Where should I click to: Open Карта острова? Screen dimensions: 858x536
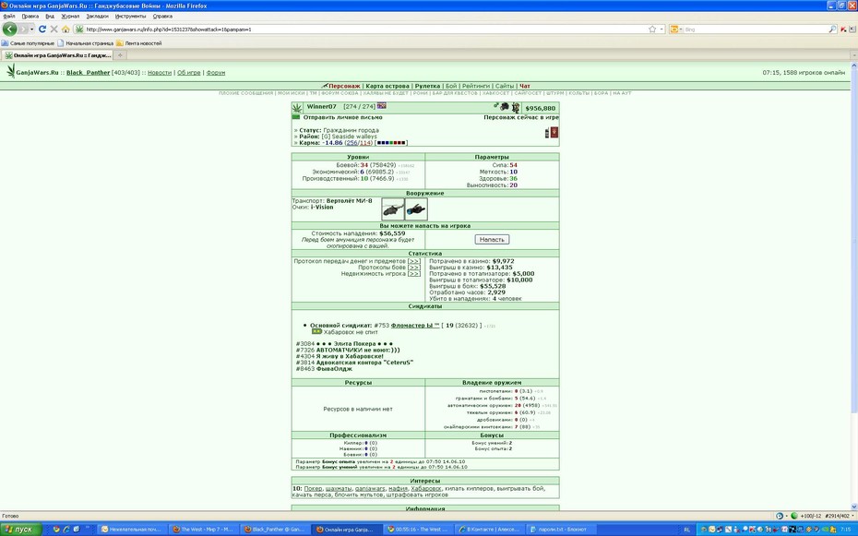point(387,87)
